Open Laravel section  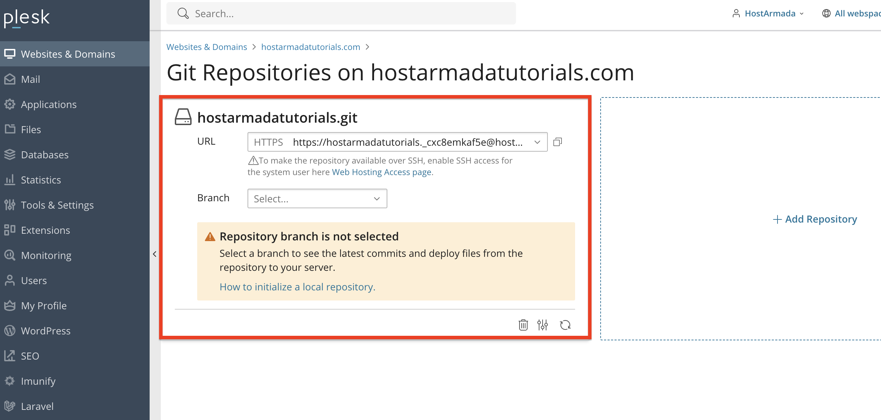point(75,406)
